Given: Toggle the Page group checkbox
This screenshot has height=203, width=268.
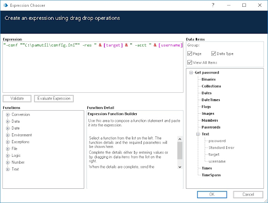Looking at the screenshot, I should pyautogui.click(x=189, y=54).
